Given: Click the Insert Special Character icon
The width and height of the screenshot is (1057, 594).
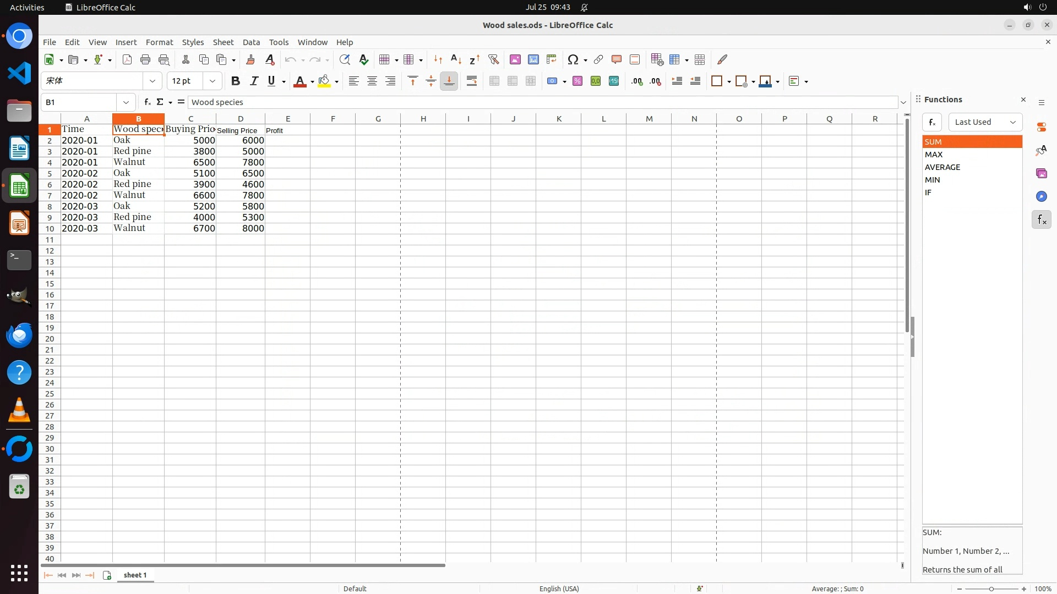Looking at the screenshot, I should click(573, 59).
